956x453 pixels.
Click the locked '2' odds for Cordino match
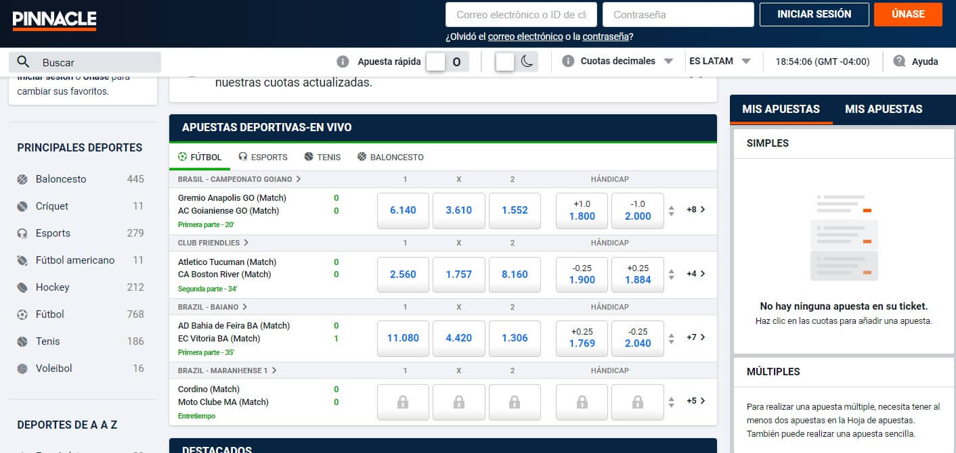[515, 402]
